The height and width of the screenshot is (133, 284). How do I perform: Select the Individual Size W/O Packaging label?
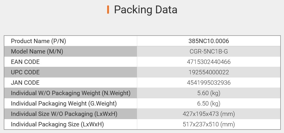[x=64, y=114]
